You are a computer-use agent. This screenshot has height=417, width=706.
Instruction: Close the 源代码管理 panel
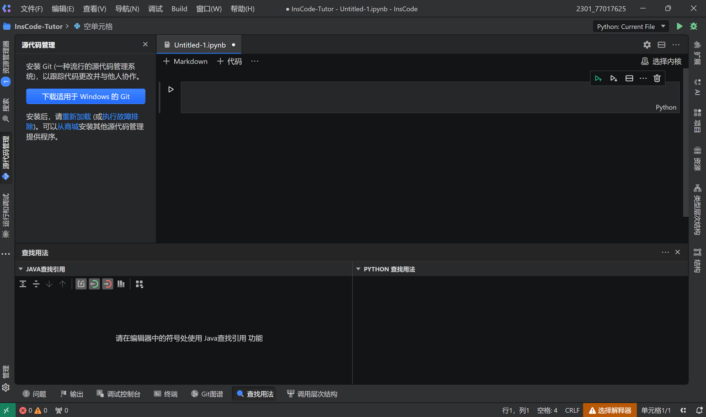pos(145,45)
